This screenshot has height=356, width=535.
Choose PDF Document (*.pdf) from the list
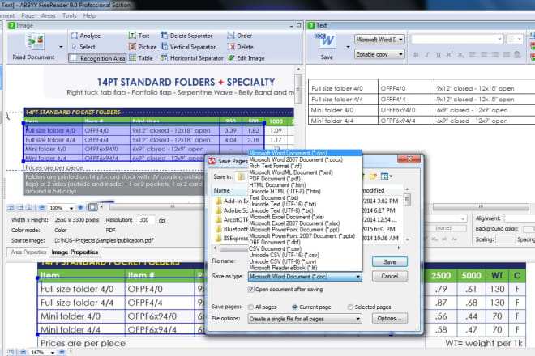pyautogui.click(x=275, y=179)
